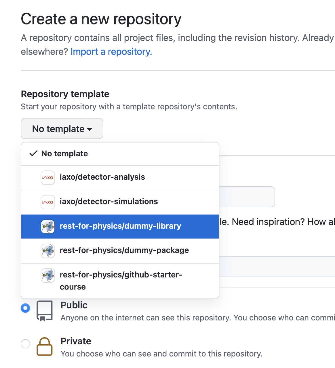Click the iaxo logo beside detector-simulations

point(48,202)
